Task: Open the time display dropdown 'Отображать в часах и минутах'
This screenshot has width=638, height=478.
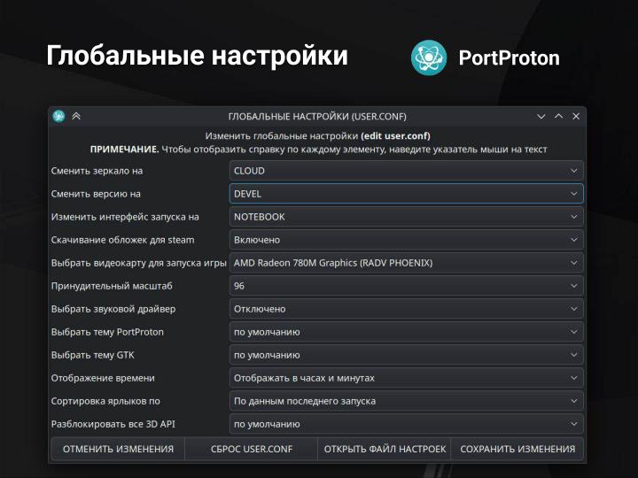Action: click(406, 378)
